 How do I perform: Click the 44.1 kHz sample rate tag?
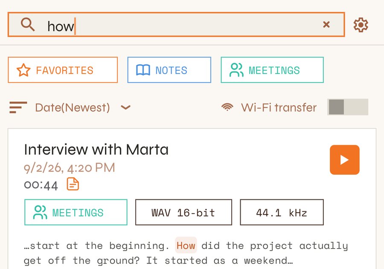click(x=282, y=212)
